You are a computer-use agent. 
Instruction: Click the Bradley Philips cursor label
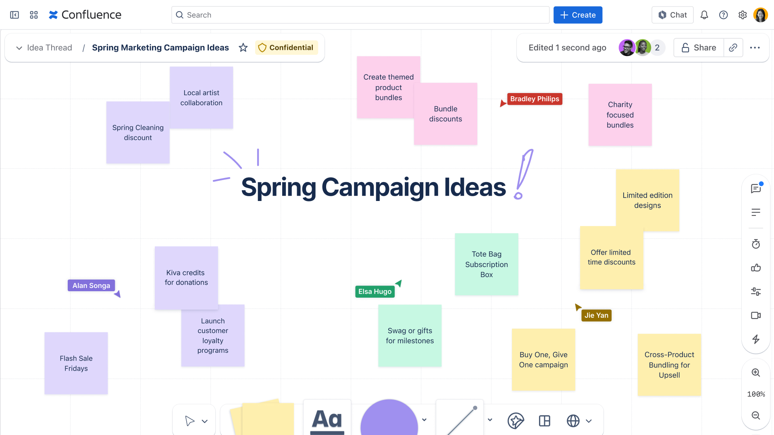535,99
